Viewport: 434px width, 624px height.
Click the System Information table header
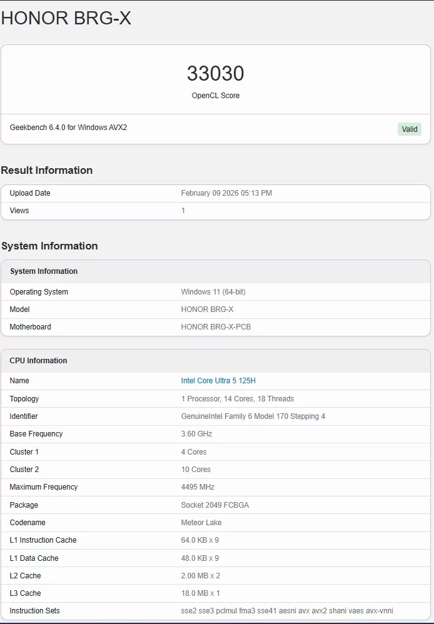(44, 271)
